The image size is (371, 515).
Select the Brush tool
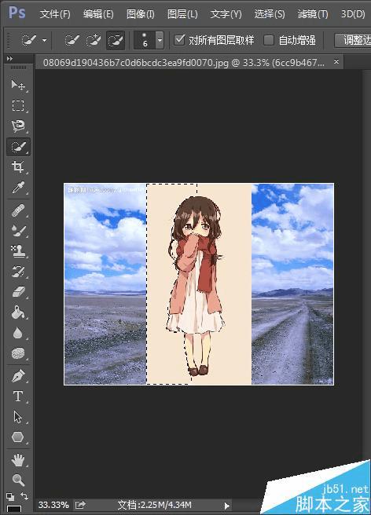point(18,231)
